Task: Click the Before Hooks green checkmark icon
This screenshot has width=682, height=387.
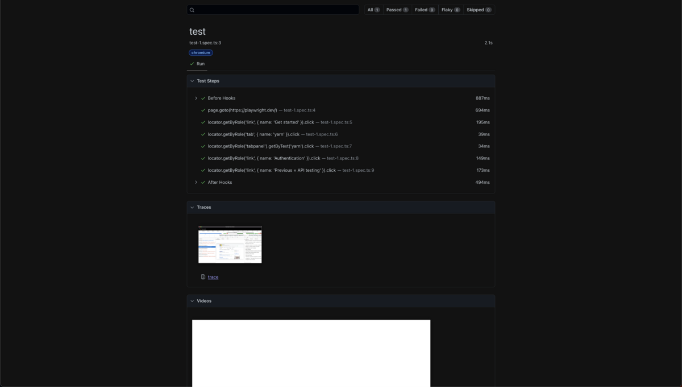Action: [203, 98]
